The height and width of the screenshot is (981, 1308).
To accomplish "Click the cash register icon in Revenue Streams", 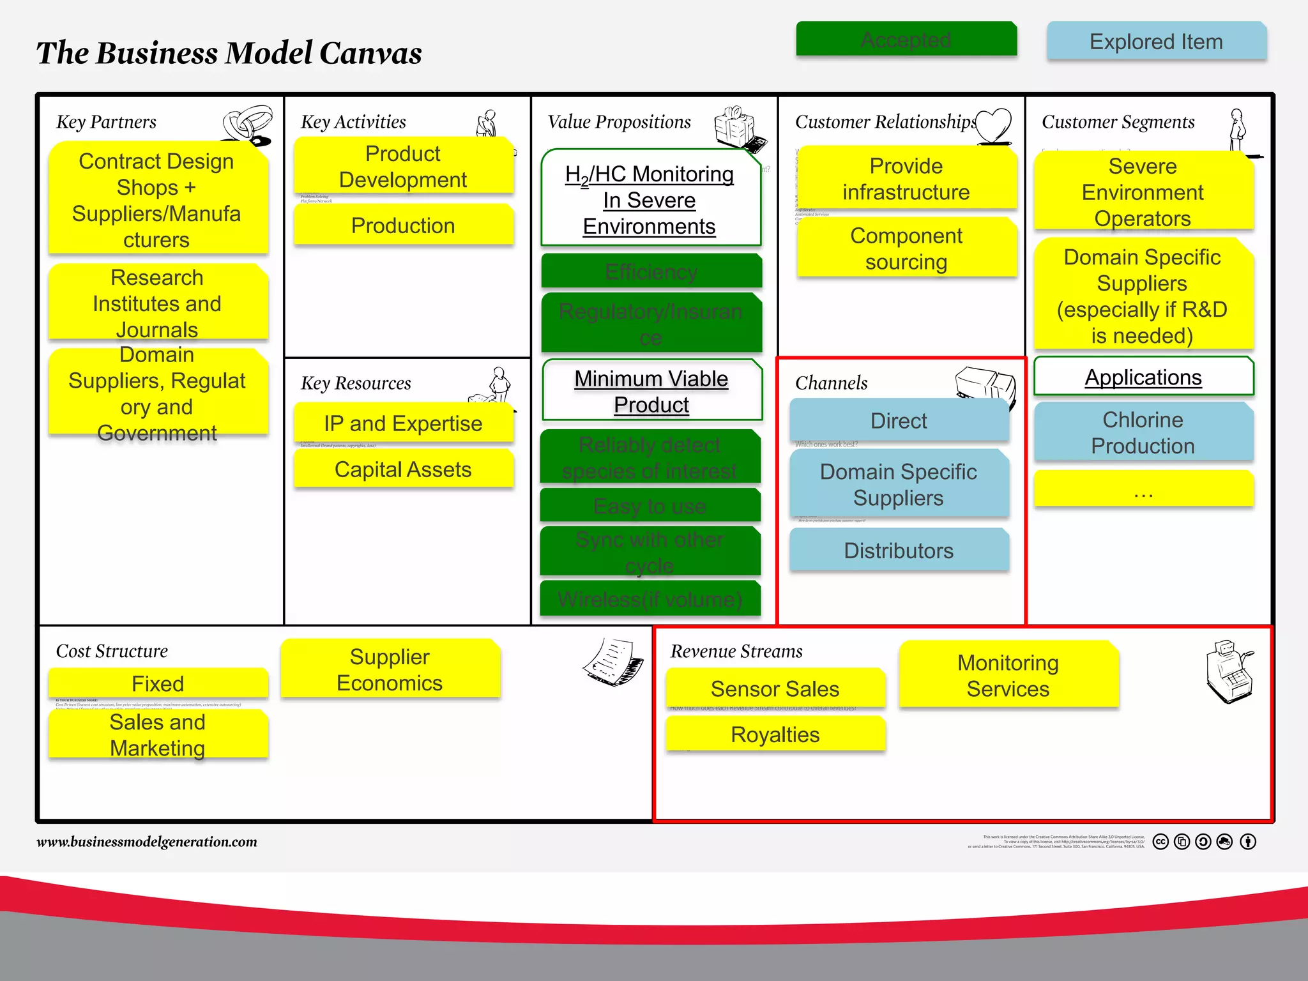I will (x=1229, y=671).
